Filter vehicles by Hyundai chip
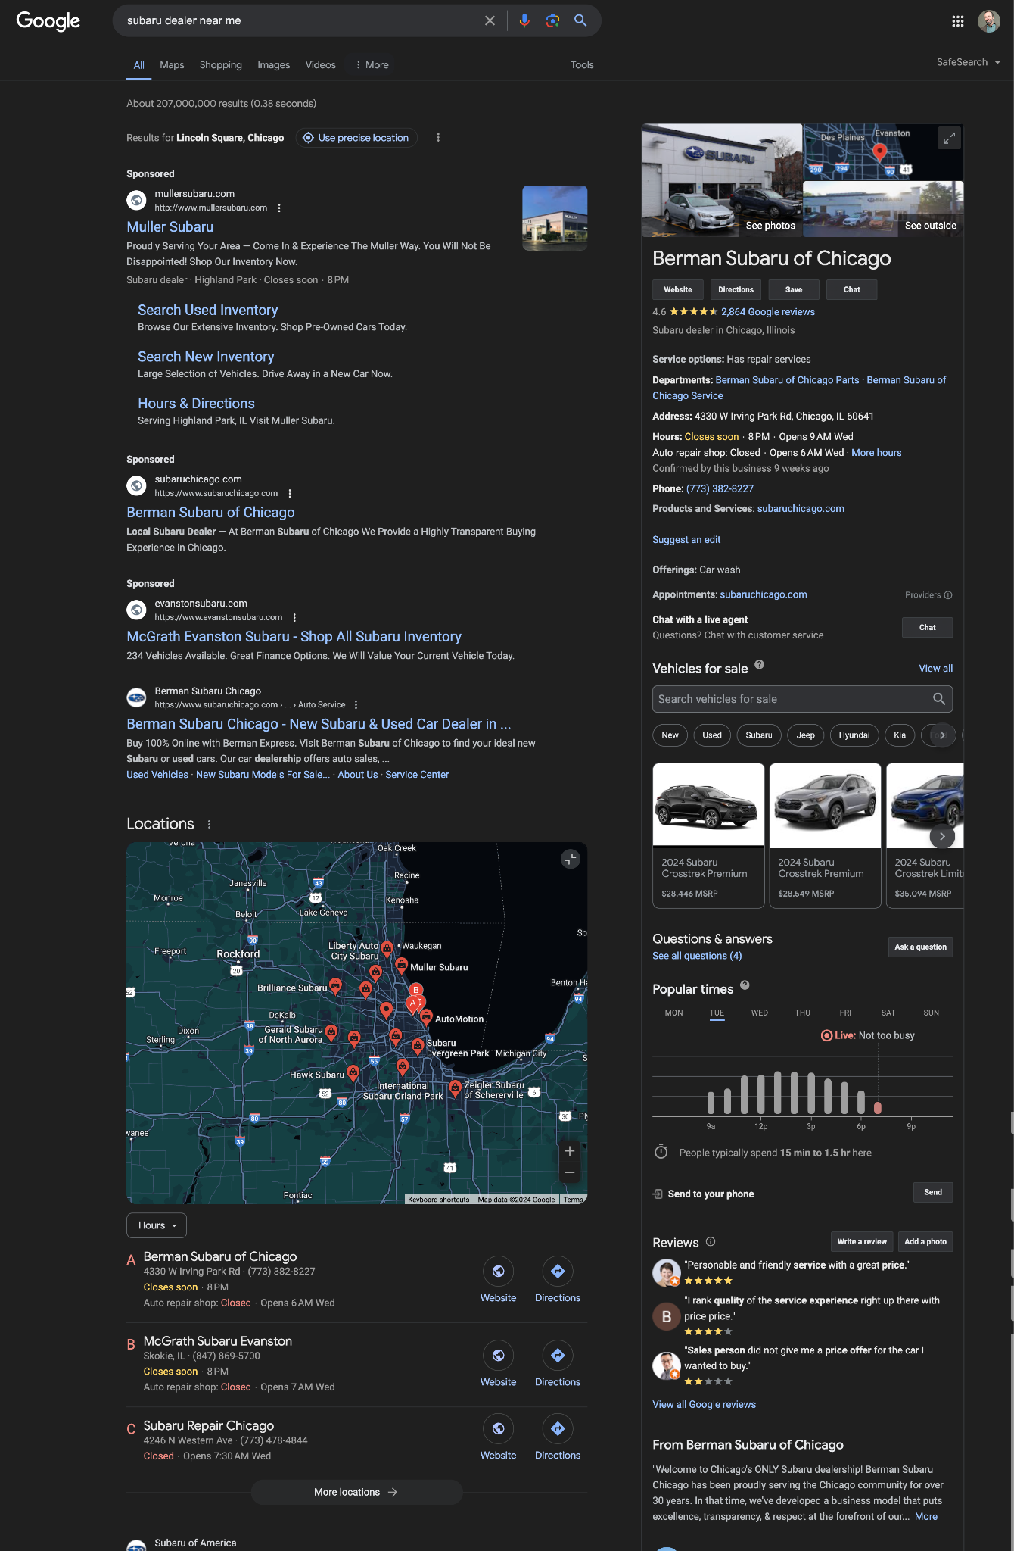 [x=854, y=735]
